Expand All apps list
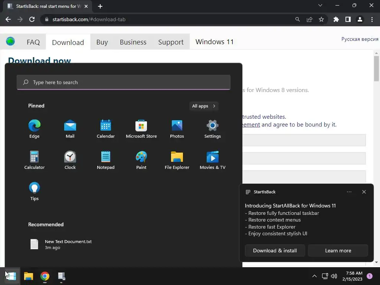The image size is (380, 285). click(204, 106)
